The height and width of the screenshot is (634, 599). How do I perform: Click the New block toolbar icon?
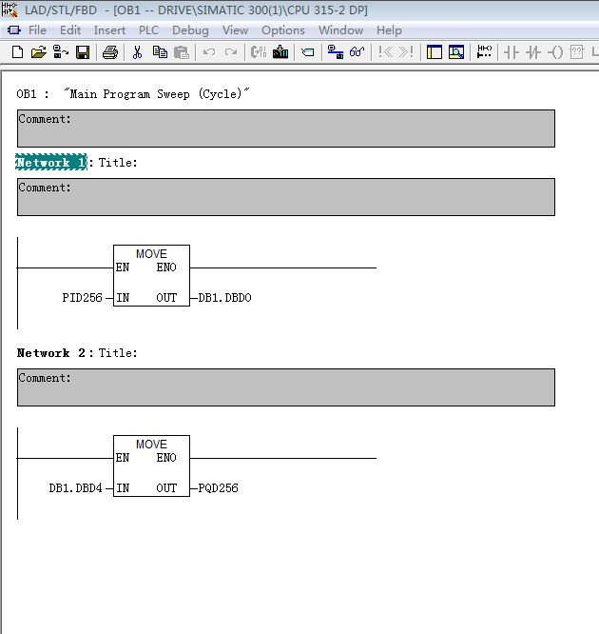click(x=17, y=52)
